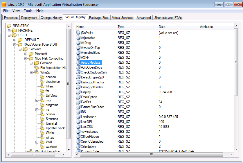
Task: Click the value icon next to (Default)
Action: 78,33
